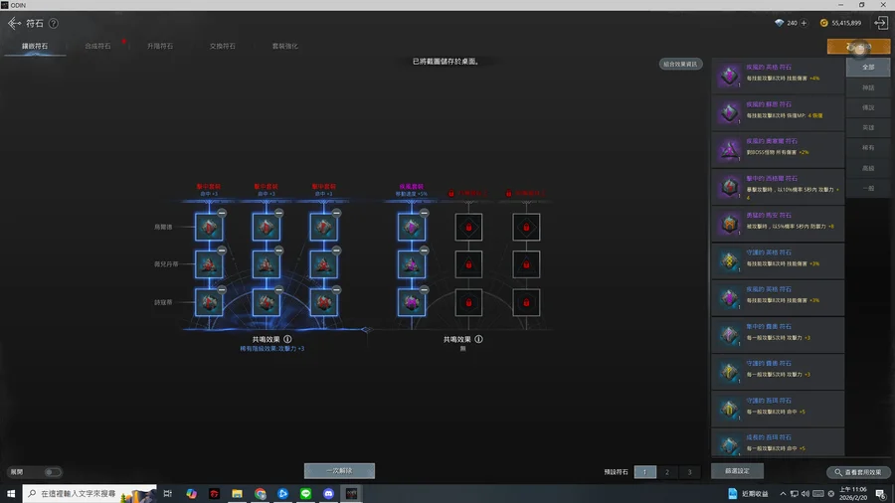Open info icon next to left 共鳴效果
The image size is (895, 503).
click(287, 339)
